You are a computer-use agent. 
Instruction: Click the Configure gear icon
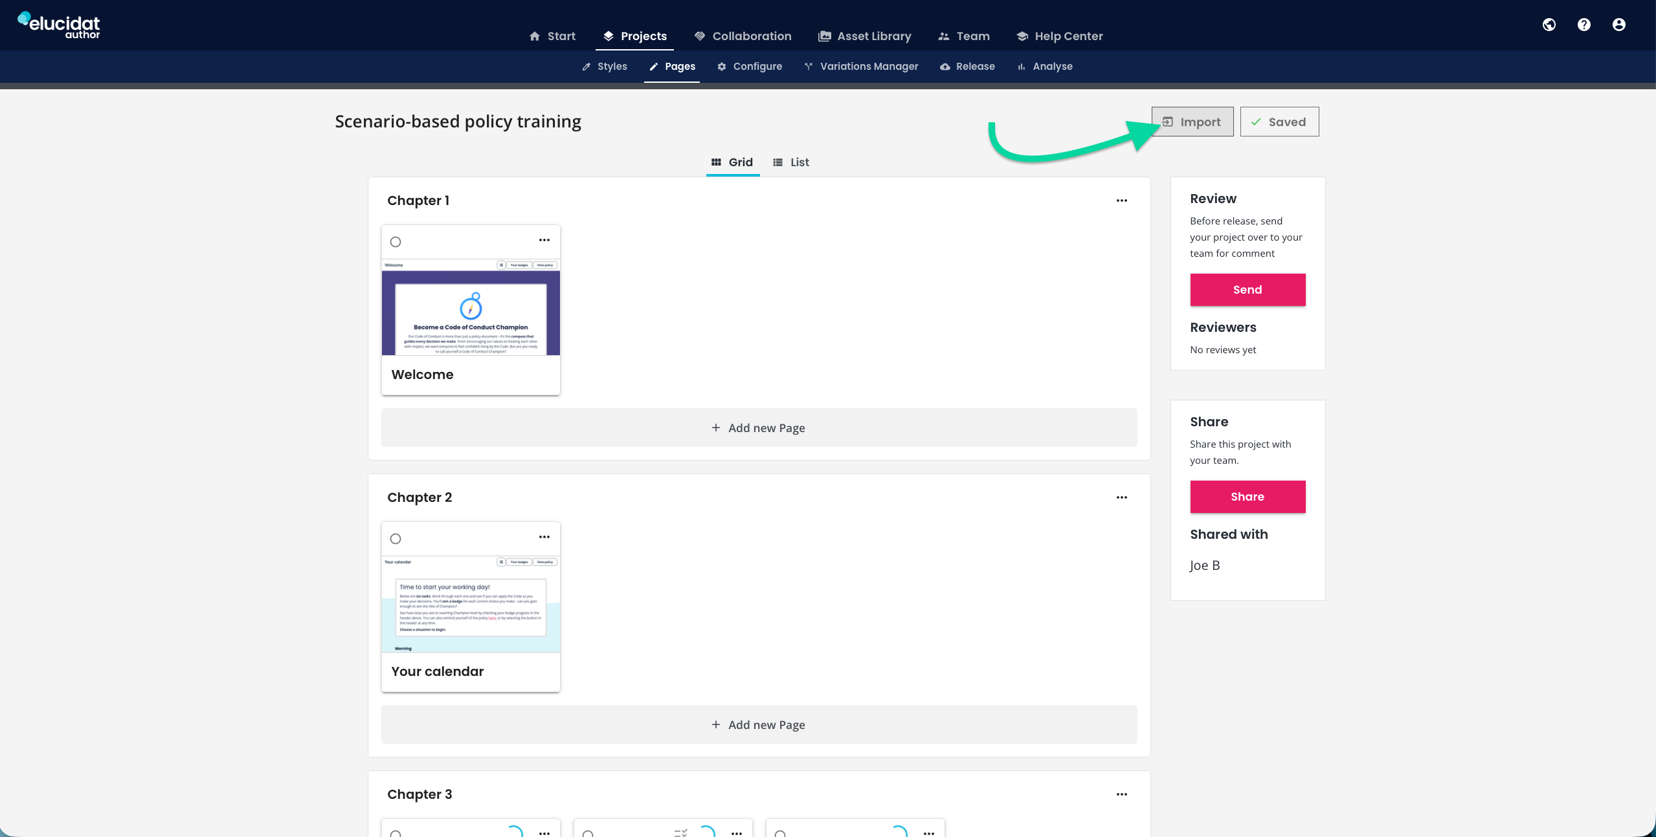(x=721, y=67)
